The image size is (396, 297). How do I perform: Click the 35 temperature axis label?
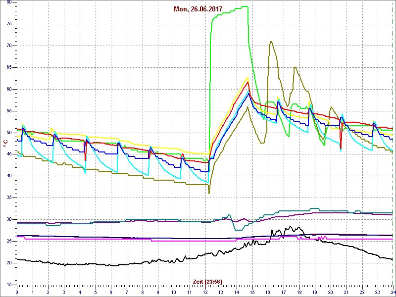(9, 198)
